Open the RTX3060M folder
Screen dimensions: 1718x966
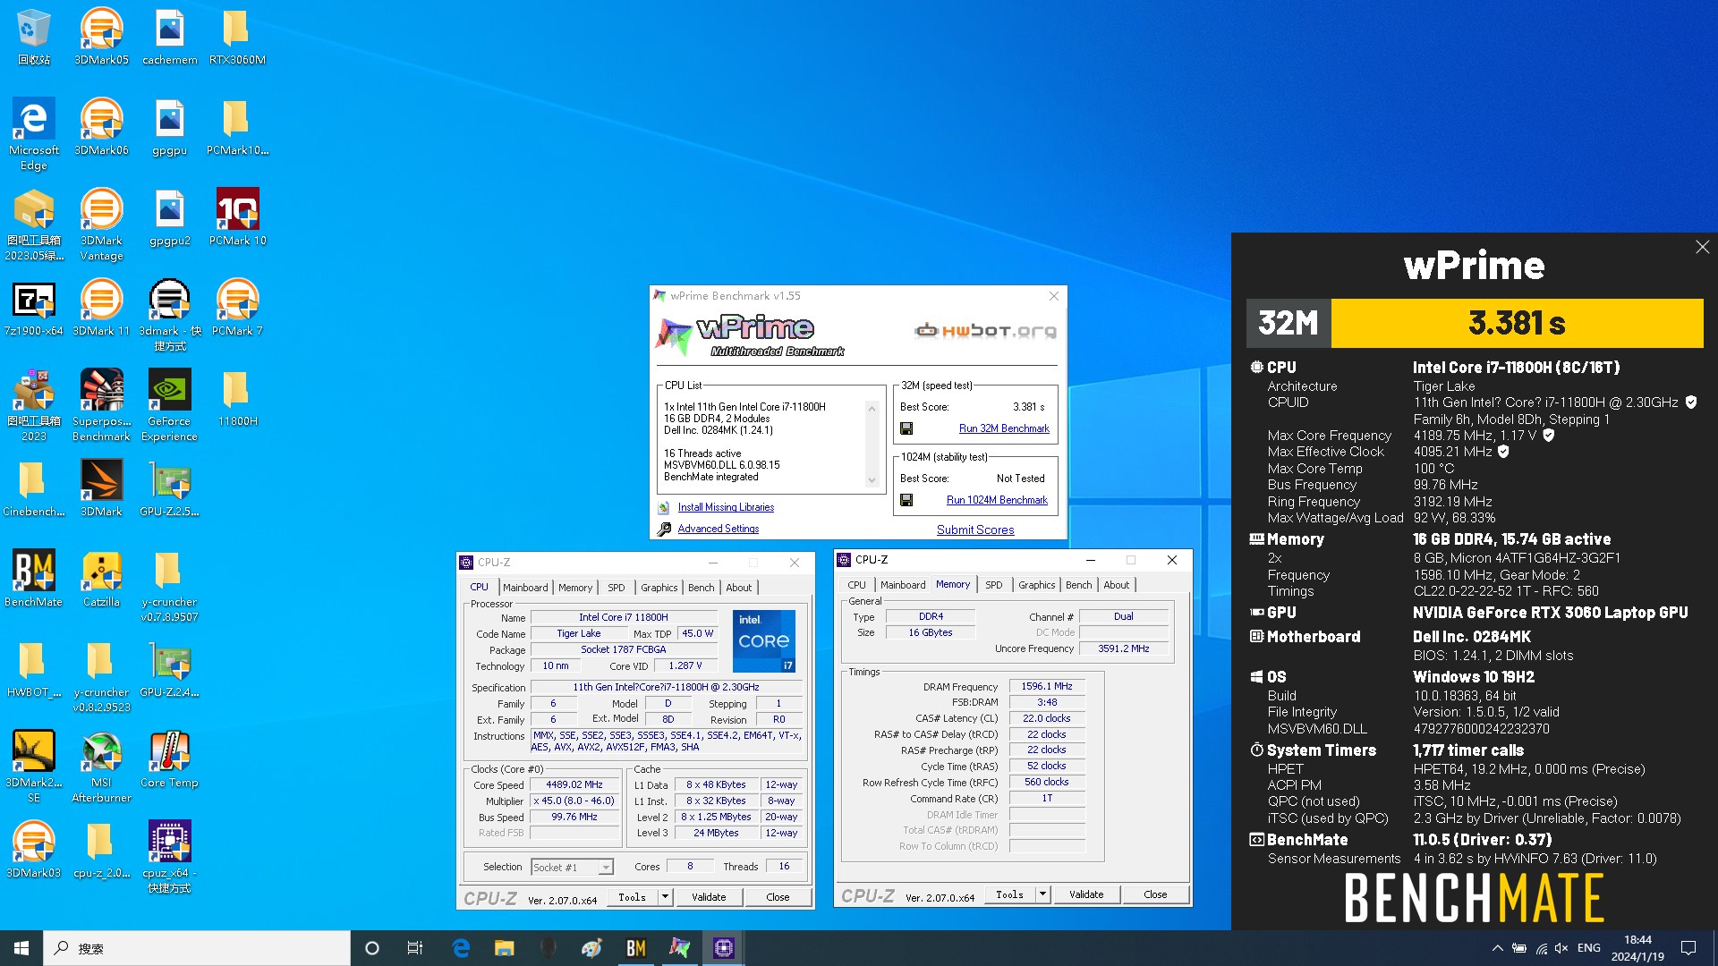pyautogui.click(x=237, y=37)
